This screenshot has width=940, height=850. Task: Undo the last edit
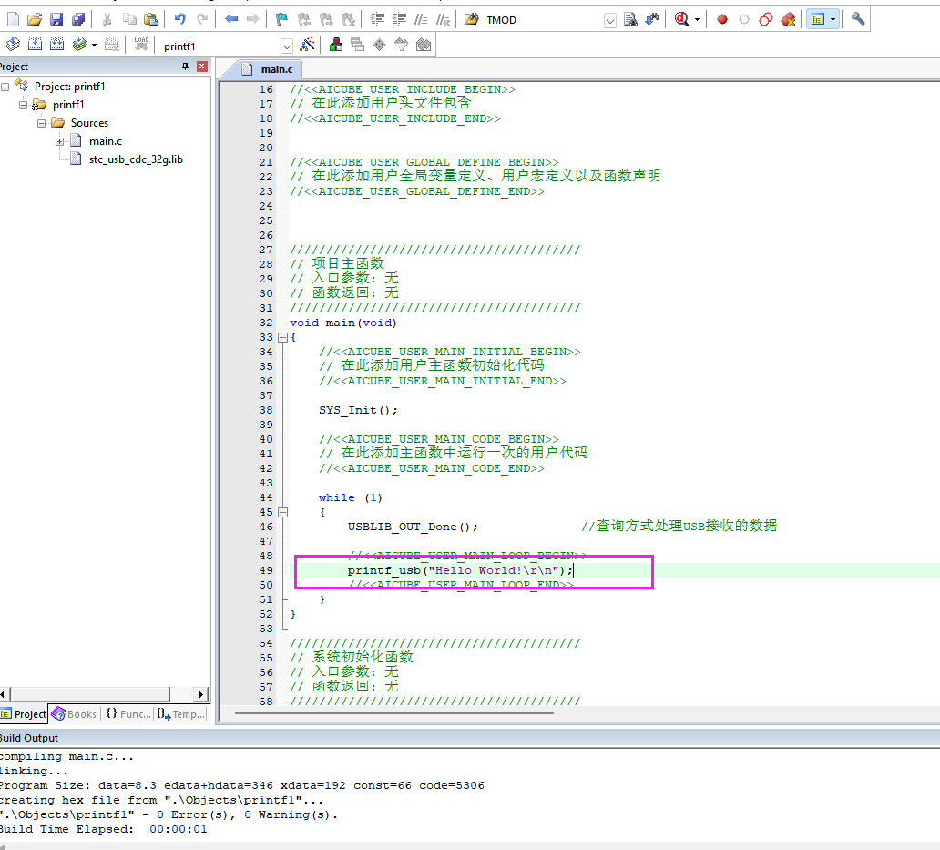tap(179, 20)
